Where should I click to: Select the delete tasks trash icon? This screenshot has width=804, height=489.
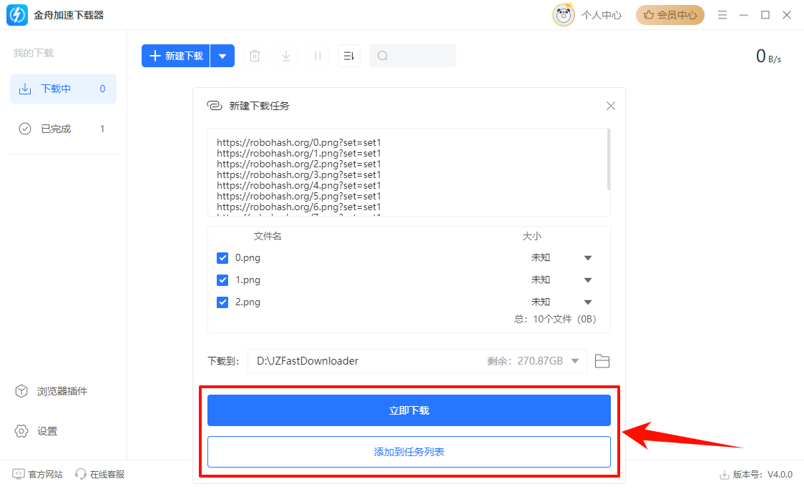(254, 56)
